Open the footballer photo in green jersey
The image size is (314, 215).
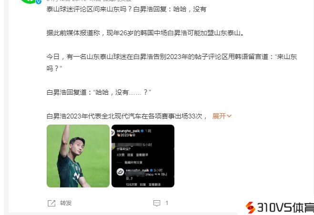(x=78, y=156)
